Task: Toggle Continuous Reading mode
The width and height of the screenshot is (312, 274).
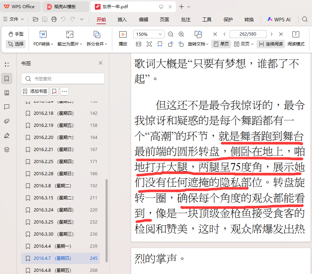Action: 271,44
